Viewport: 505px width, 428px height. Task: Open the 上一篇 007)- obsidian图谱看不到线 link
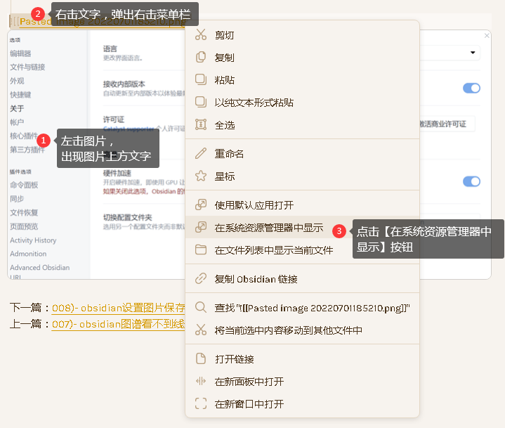coord(119,323)
